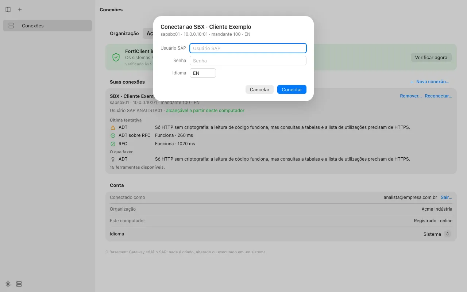Click the footer note about Basement Gateway

[x=186, y=252]
